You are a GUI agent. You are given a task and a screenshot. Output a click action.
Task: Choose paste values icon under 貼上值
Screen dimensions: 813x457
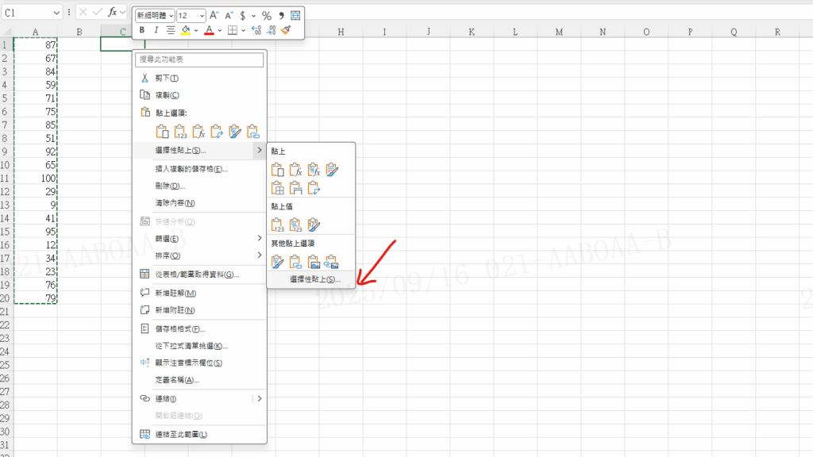point(278,225)
